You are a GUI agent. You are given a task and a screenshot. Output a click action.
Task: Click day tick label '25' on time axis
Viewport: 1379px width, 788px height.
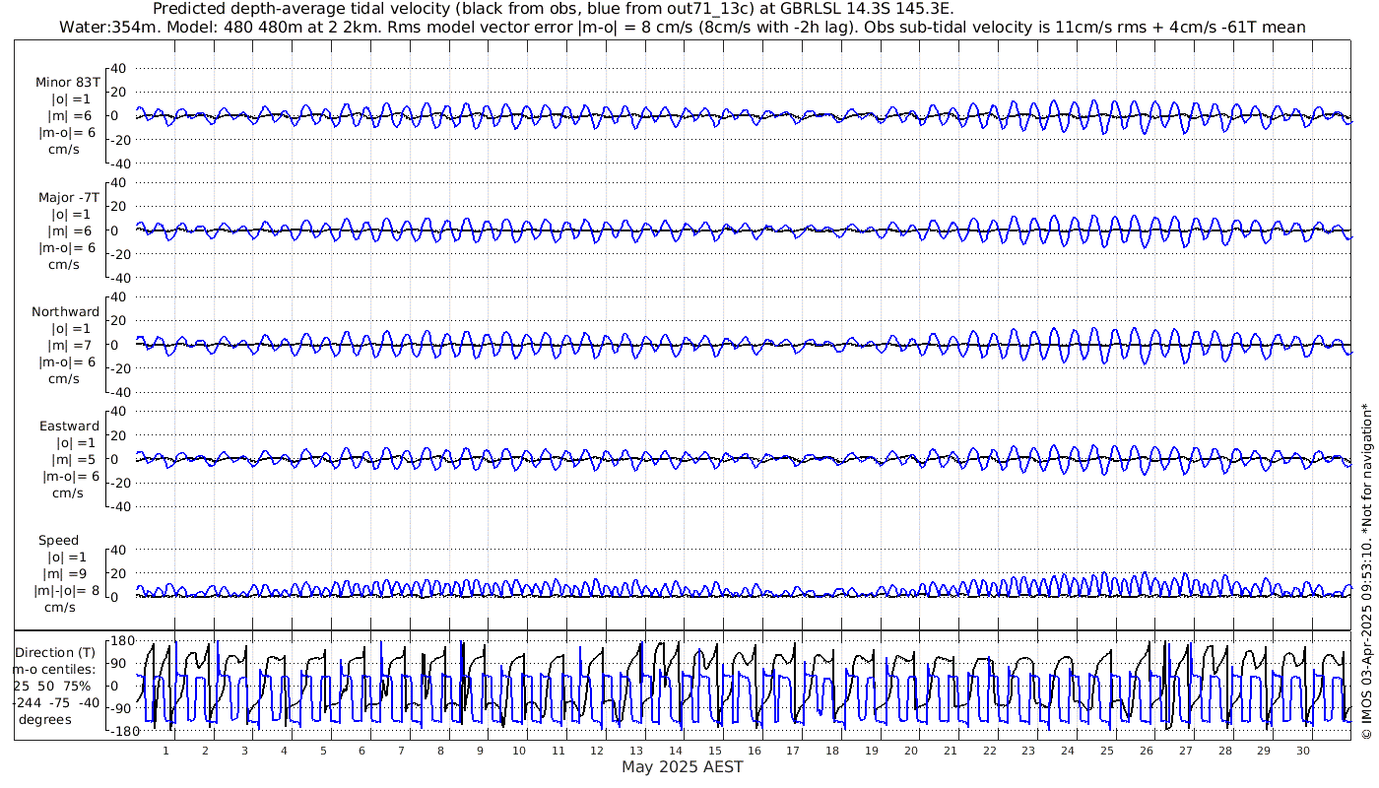pos(1107,751)
